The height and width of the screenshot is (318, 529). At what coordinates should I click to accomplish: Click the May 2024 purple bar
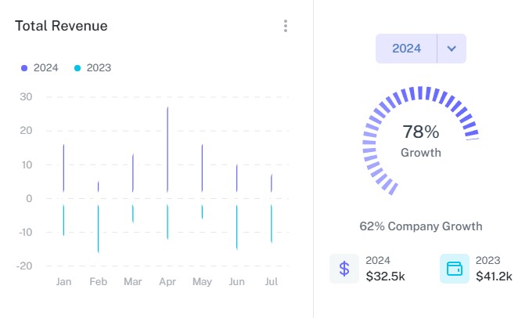202,168
